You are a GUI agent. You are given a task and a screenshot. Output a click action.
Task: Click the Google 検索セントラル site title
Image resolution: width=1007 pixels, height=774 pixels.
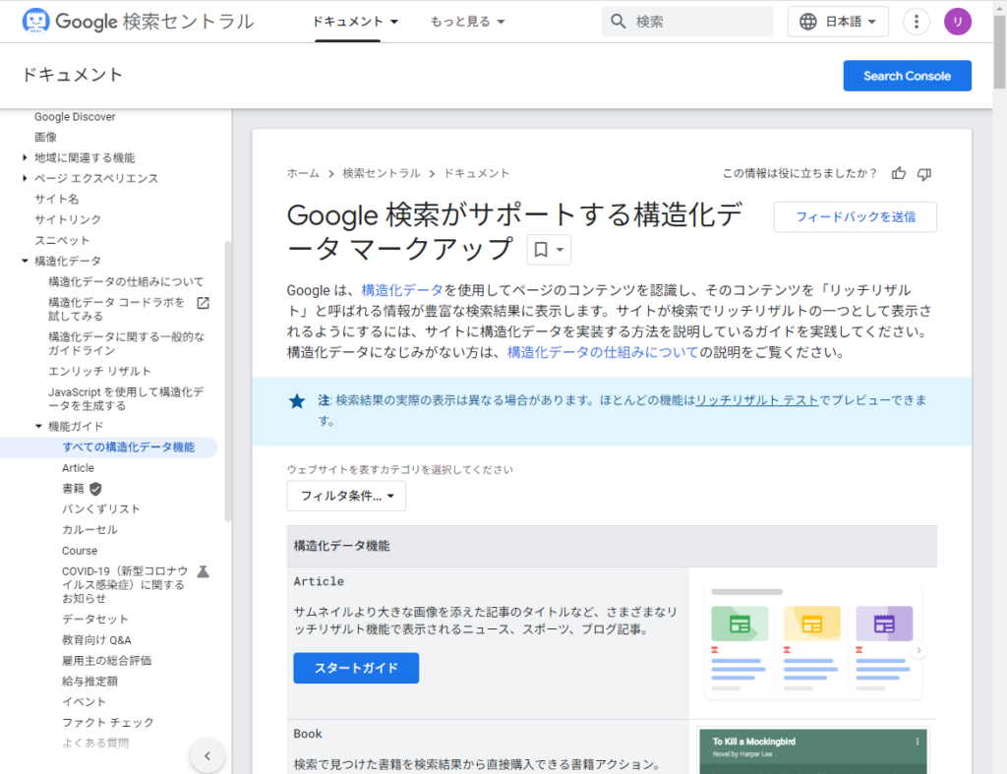tap(154, 22)
